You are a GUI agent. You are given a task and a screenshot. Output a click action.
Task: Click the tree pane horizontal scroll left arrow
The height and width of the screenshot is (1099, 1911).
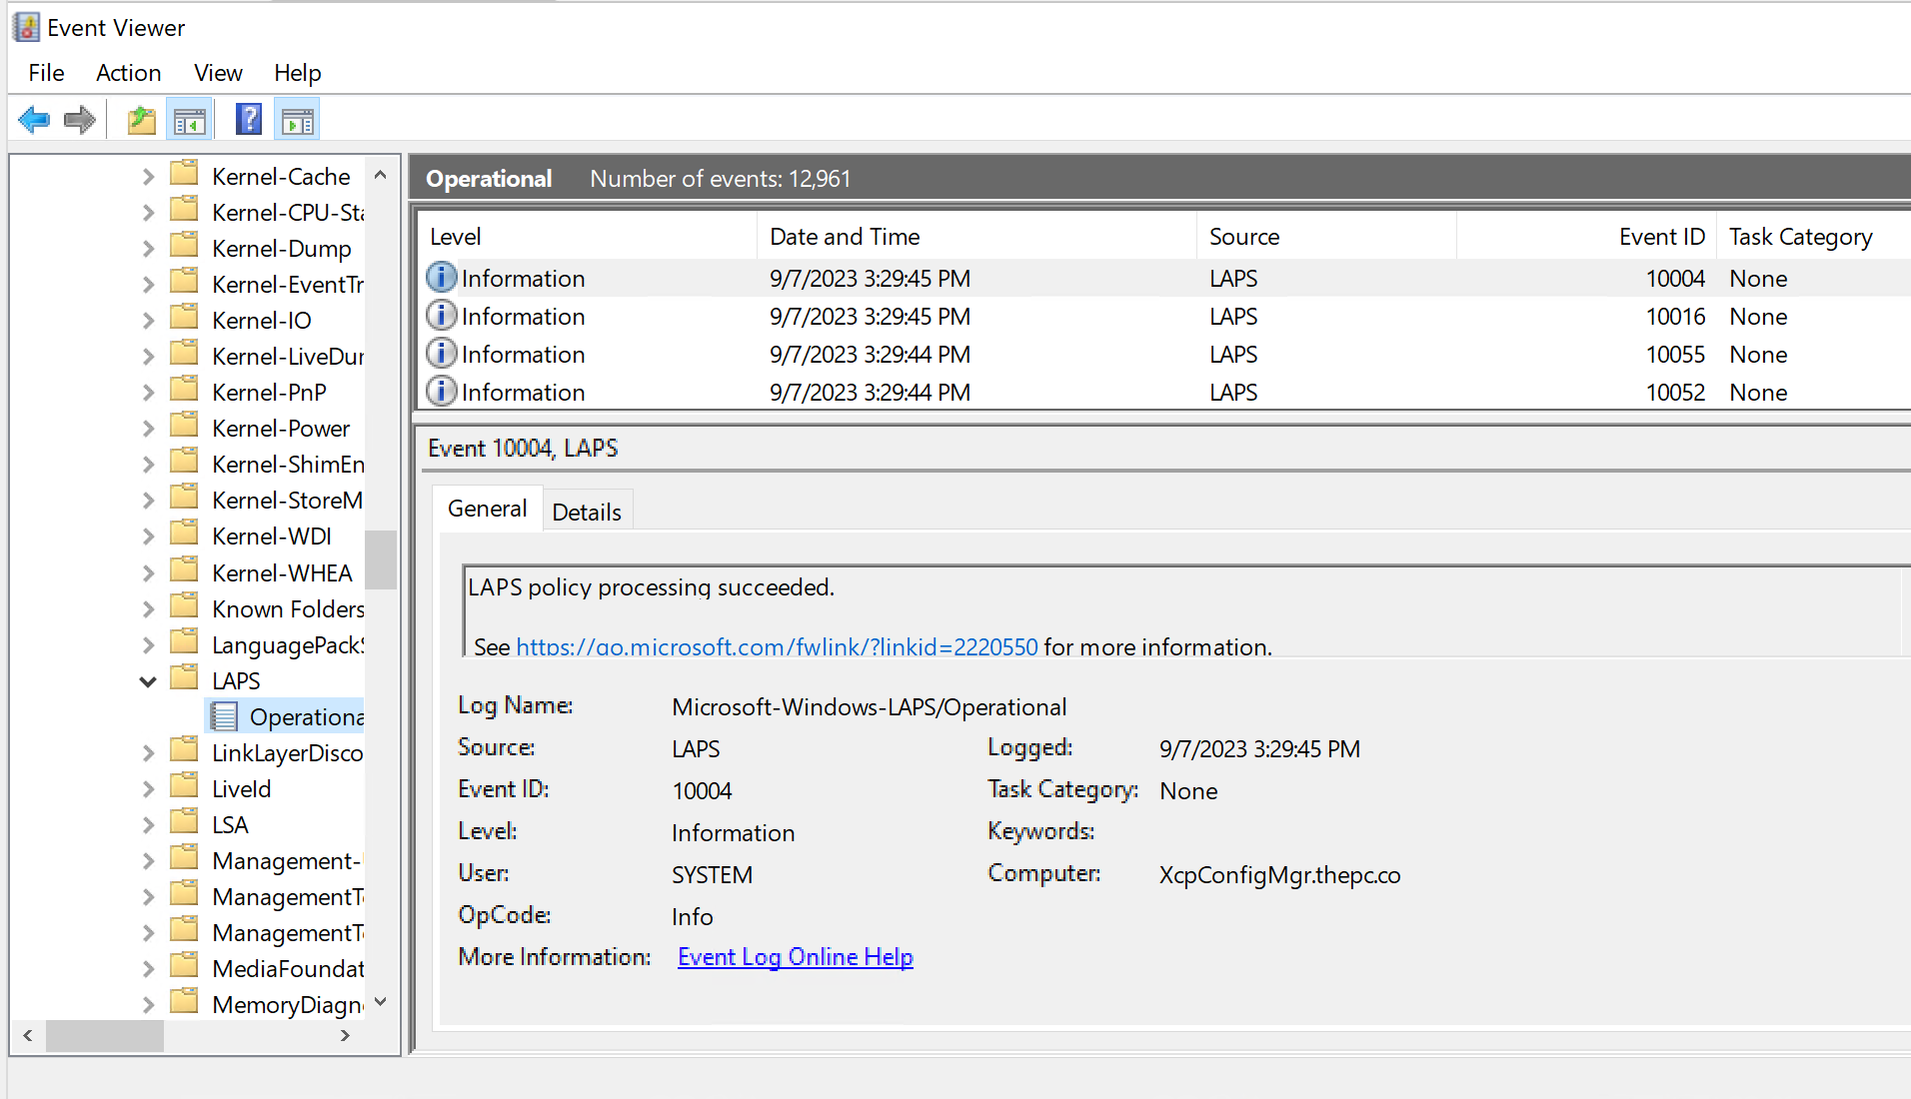coord(28,1036)
